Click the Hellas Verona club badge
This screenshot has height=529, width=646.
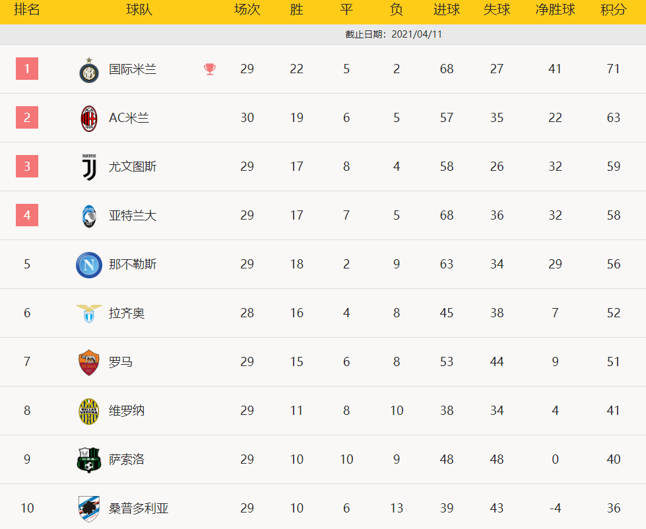pyautogui.click(x=89, y=411)
